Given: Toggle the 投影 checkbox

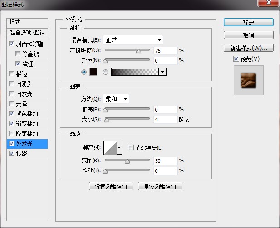Looking at the screenshot, I should [x=12, y=153].
